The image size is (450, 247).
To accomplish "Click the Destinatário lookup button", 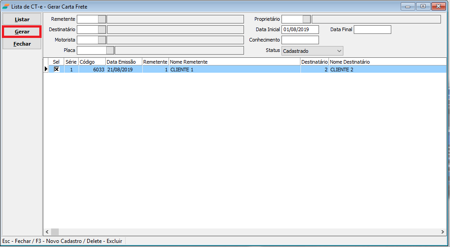I will 102,29.
